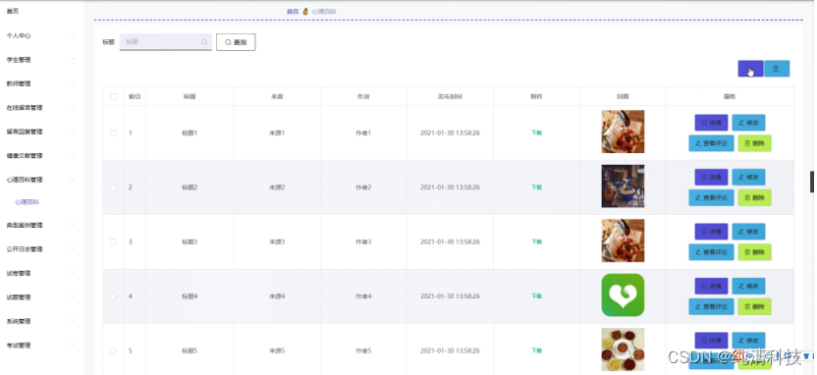Expand the 考试管理 sidebar menu
This screenshot has height=375, width=817.
tap(40, 345)
